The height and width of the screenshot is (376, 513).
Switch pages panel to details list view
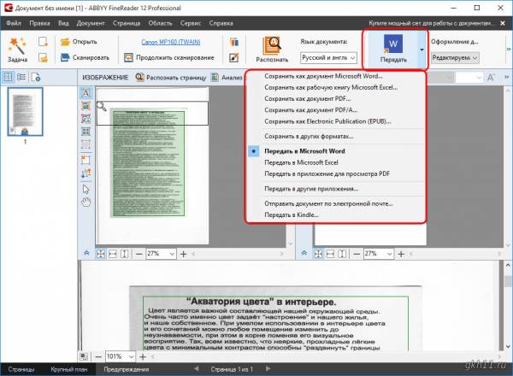(x=21, y=78)
